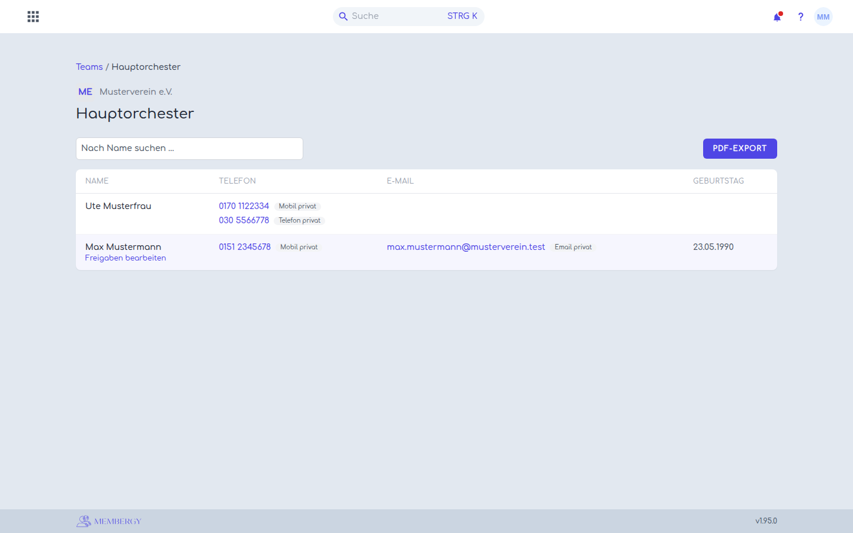Viewport: 853px width, 533px height.
Task: Email max.mustermann@musterverein.test
Action: [x=466, y=247]
